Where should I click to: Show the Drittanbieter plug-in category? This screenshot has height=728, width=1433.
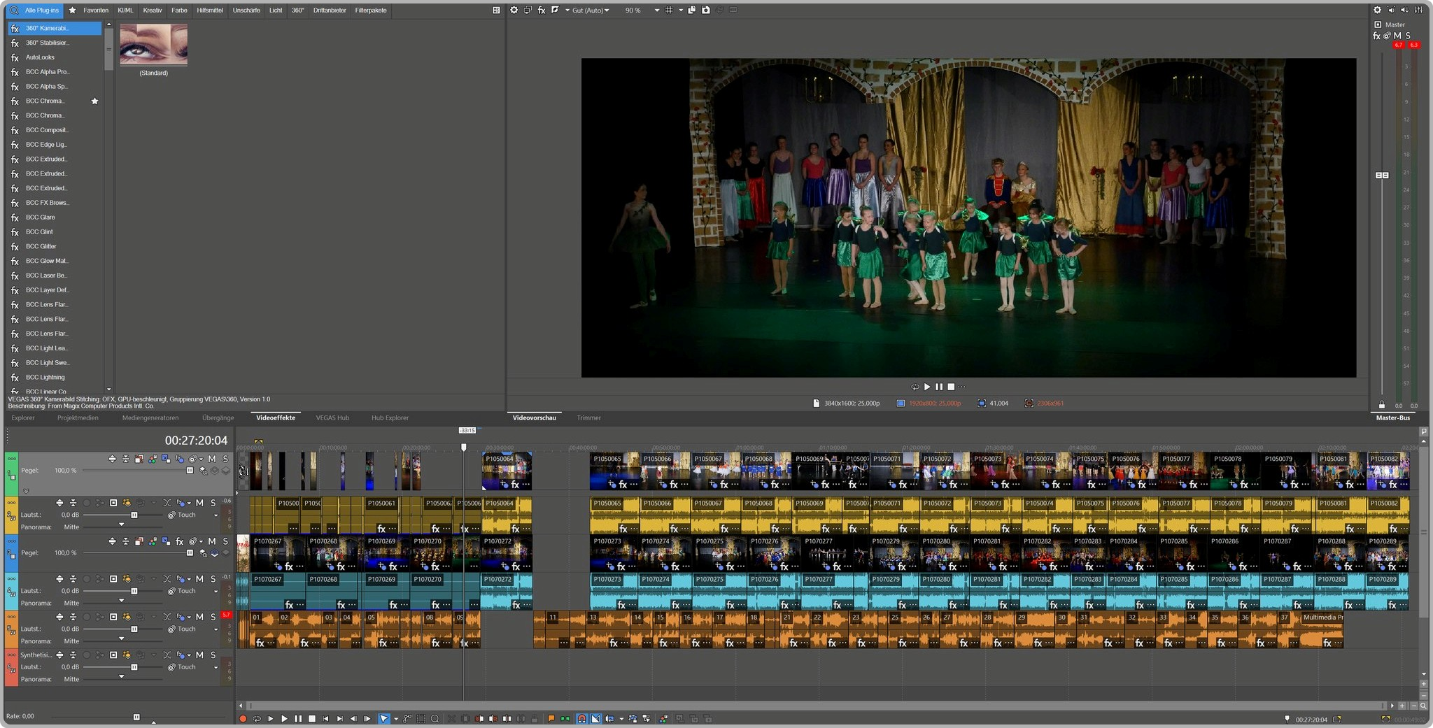[330, 10]
